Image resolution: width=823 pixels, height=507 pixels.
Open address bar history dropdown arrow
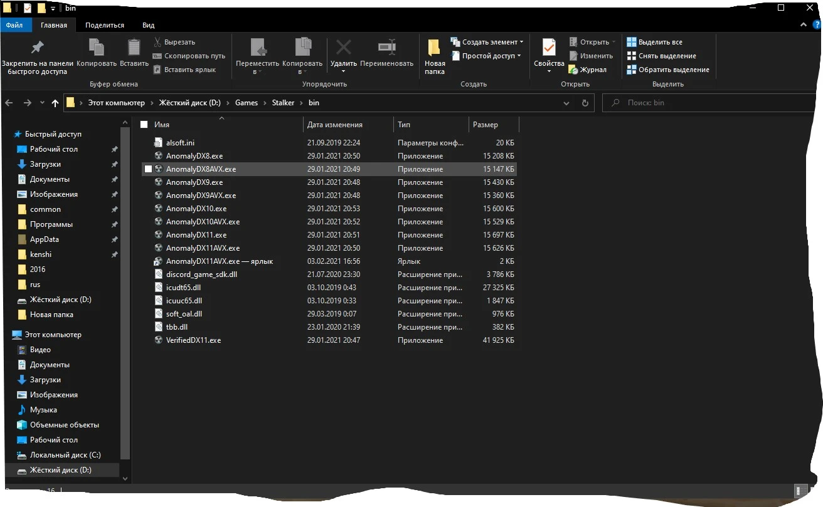coord(566,103)
